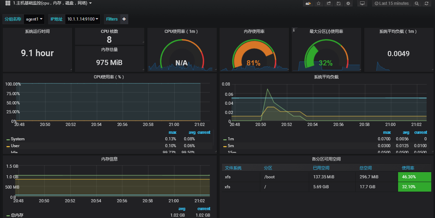Click the 5m series color swatch

pyautogui.click(x=225, y=146)
